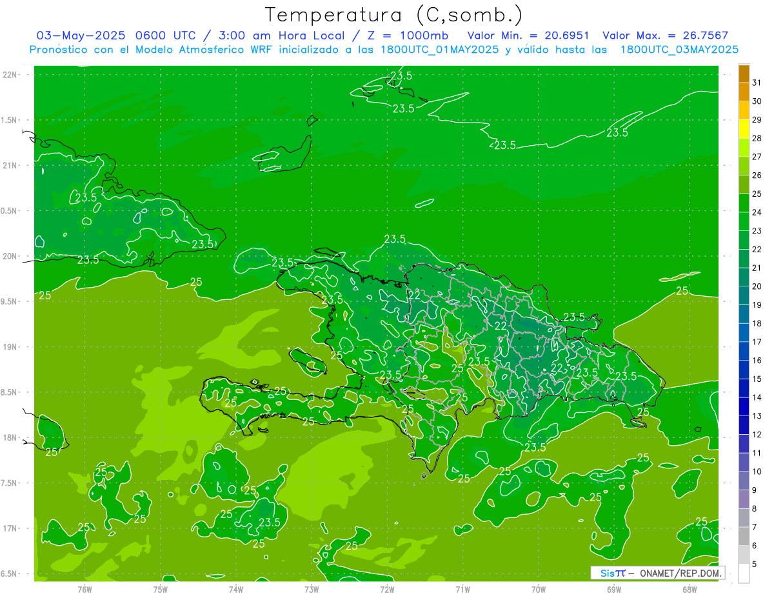Select the "Valor Min. = 20.6951" value
Screen dimensions: 774x598
coord(528,35)
